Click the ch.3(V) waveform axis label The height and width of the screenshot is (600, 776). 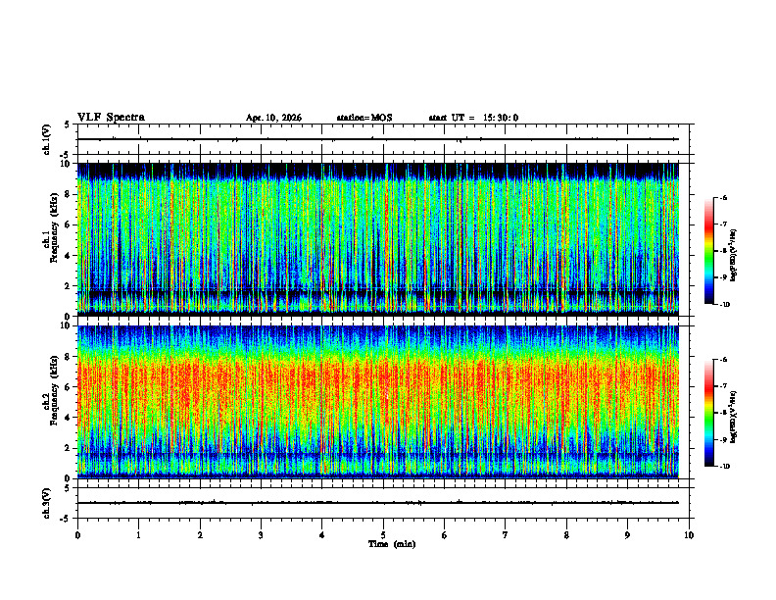(x=47, y=503)
